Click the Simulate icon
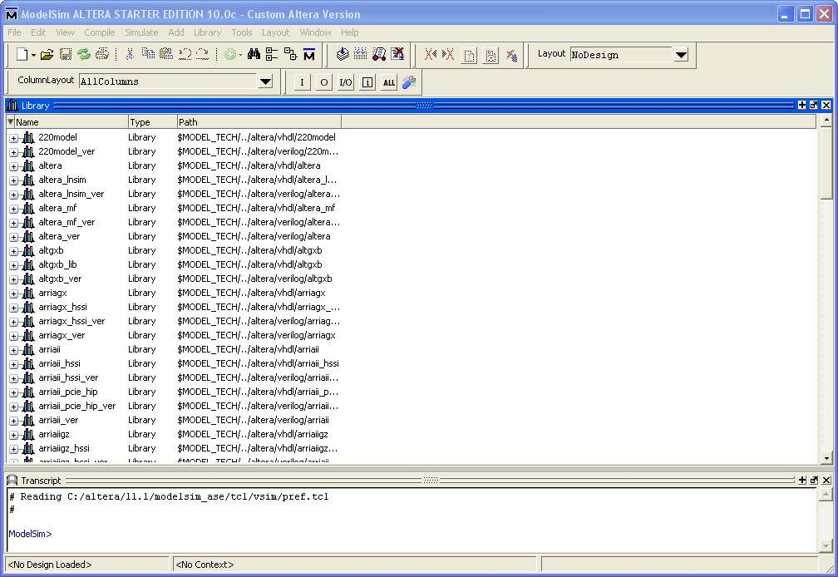838x577 pixels. click(x=379, y=54)
